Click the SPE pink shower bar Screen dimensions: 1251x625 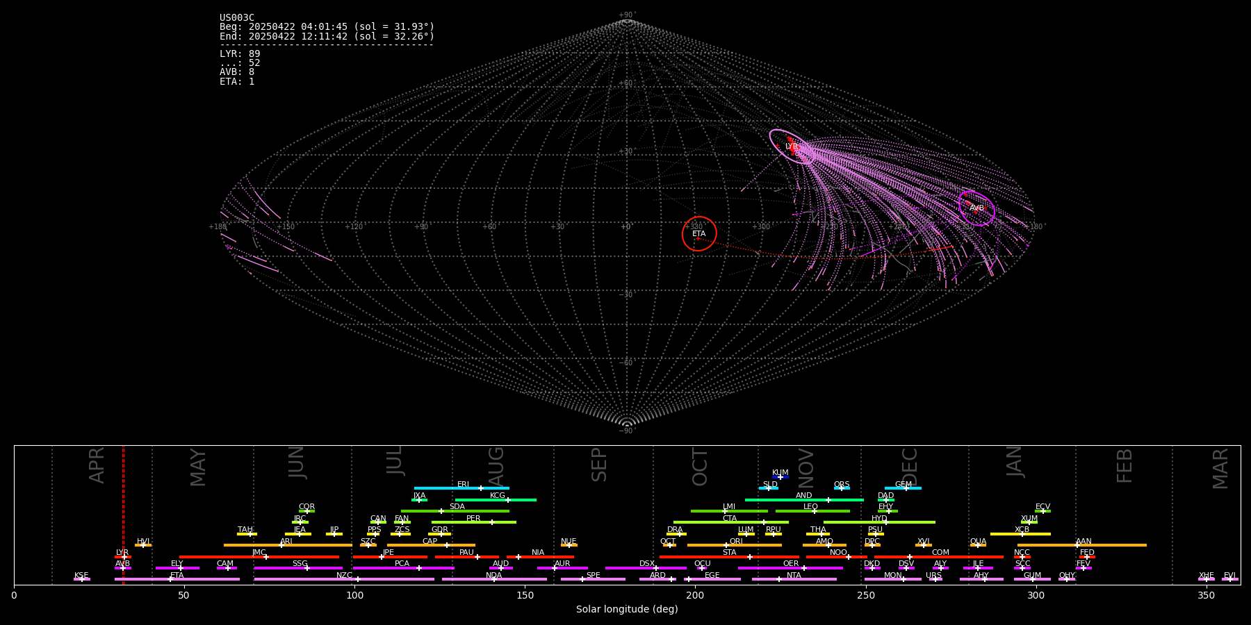pyautogui.click(x=593, y=579)
